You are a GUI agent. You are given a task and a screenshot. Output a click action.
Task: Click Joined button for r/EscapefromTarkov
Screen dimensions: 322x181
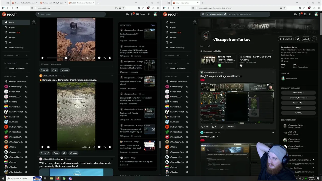[306, 39]
